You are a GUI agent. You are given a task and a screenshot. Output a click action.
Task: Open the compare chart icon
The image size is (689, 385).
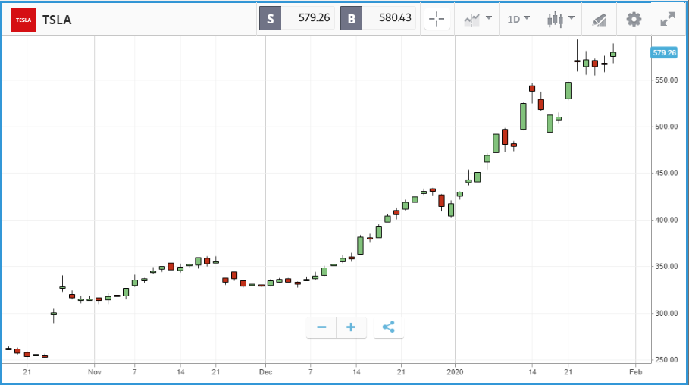click(472, 20)
